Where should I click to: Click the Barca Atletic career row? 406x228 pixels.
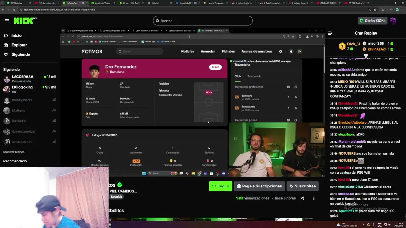266,108
